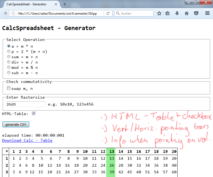The height and width of the screenshot is (177, 213).
Task: Open Pocket via the pocket icon
Action: (x=196, y=13)
